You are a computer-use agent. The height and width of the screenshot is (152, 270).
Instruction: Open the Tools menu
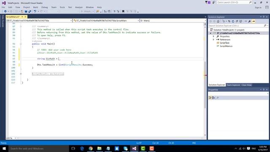[62, 7]
